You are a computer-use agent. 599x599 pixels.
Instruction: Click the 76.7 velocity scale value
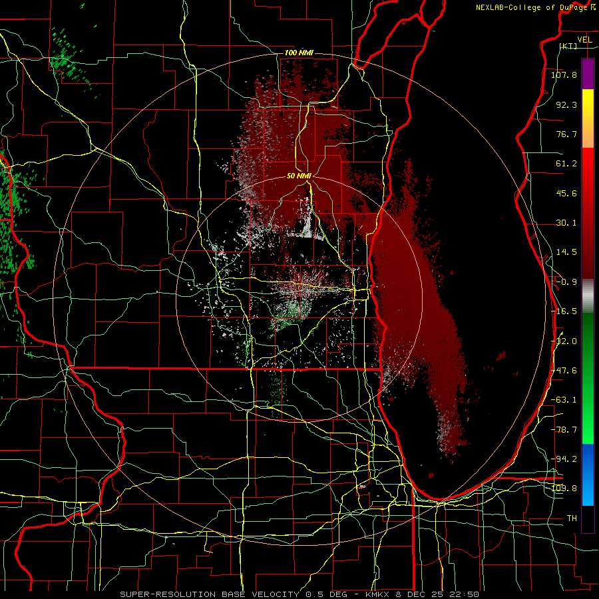point(566,134)
